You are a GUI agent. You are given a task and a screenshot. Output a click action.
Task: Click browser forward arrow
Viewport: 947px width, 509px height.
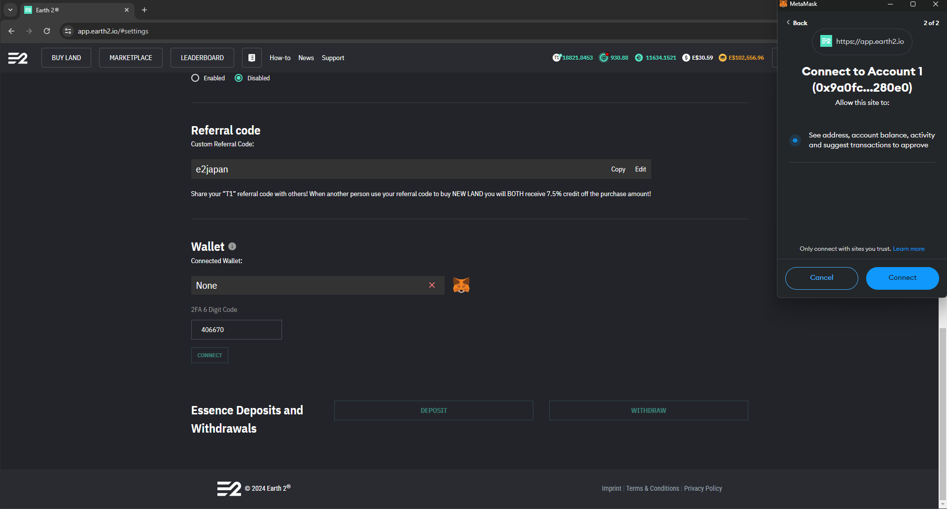point(29,31)
